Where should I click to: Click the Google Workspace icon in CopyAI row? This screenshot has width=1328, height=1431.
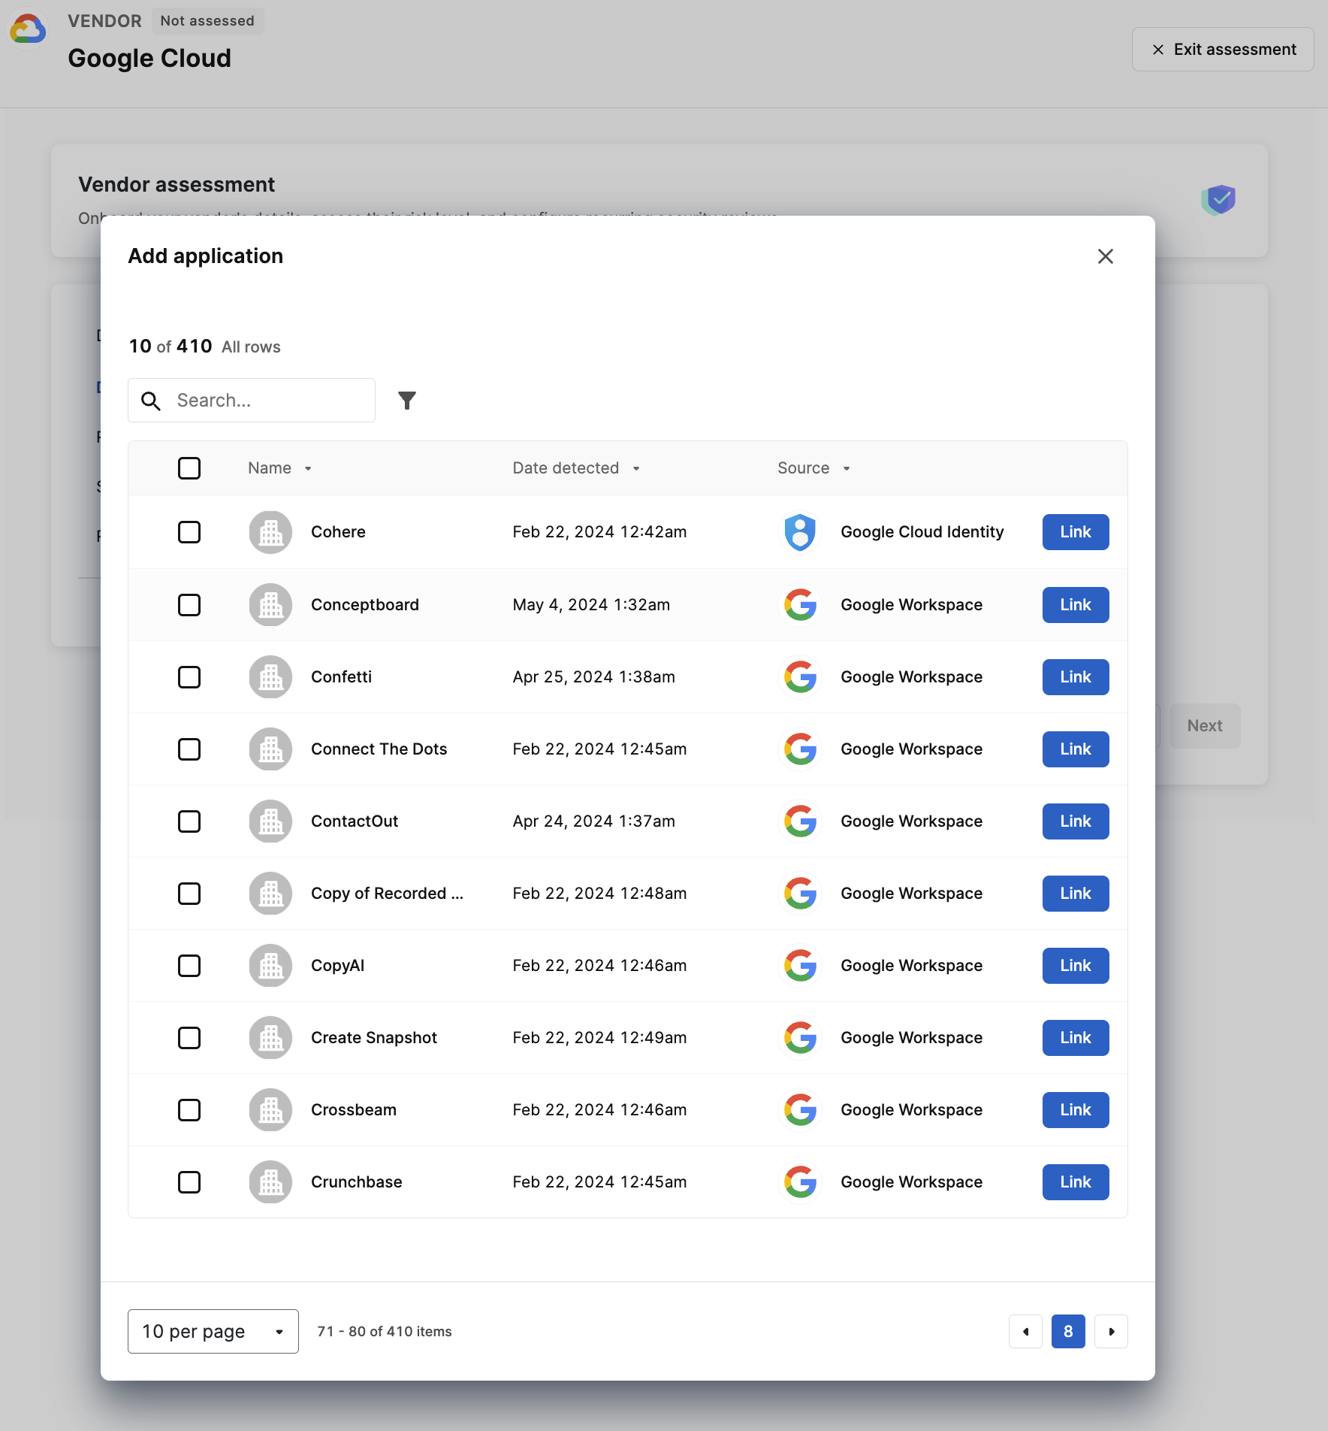coord(800,966)
